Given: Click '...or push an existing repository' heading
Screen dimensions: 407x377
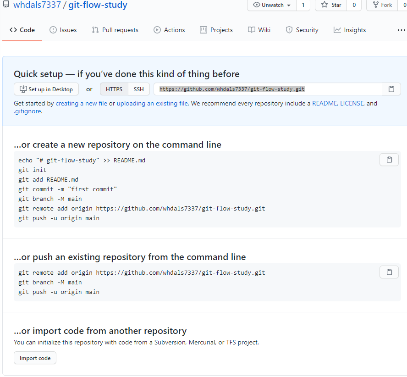Looking at the screenshot, I should pyautogui.click(x=130, y=257).
